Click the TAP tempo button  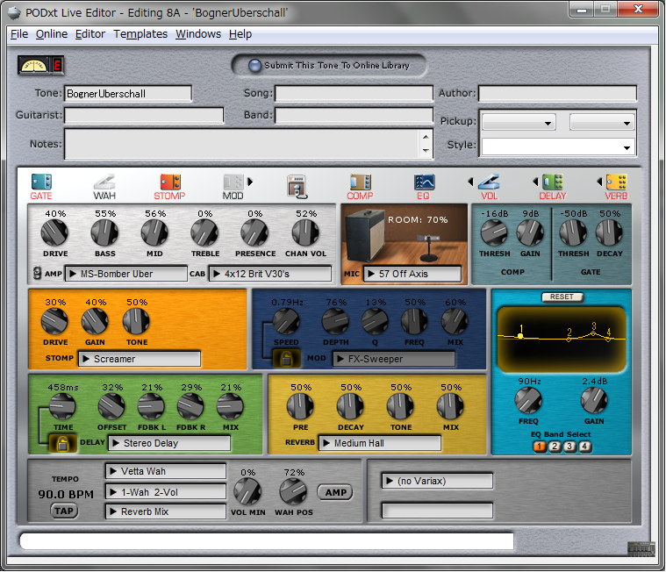click(x=64, y=511)
